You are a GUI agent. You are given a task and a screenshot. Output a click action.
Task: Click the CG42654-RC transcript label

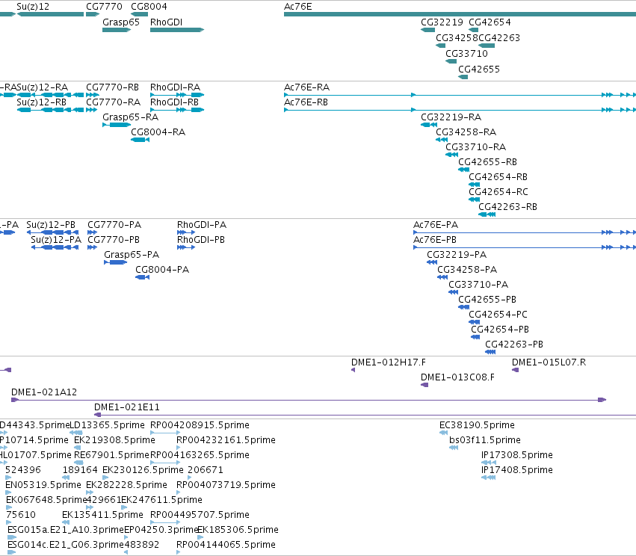click(x=498, y=192)
